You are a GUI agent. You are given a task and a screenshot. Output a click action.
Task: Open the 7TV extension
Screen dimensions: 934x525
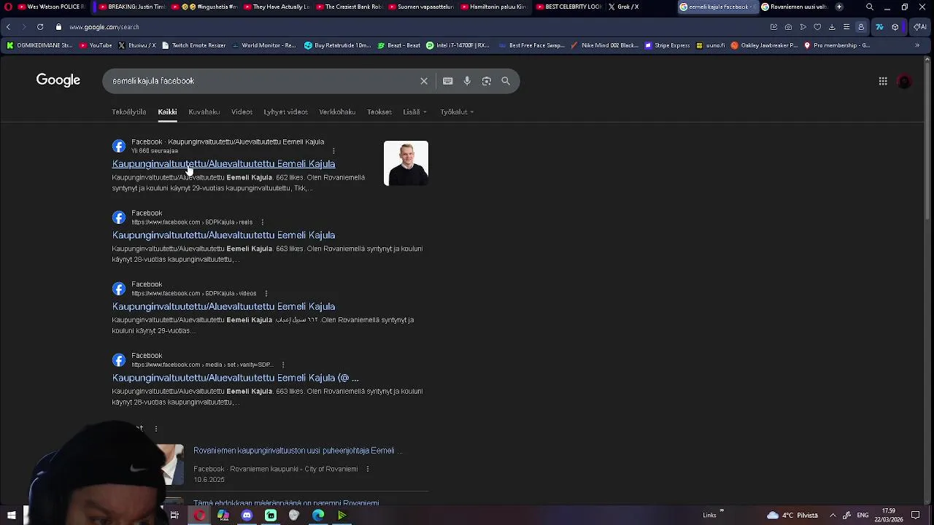(879, 27)
